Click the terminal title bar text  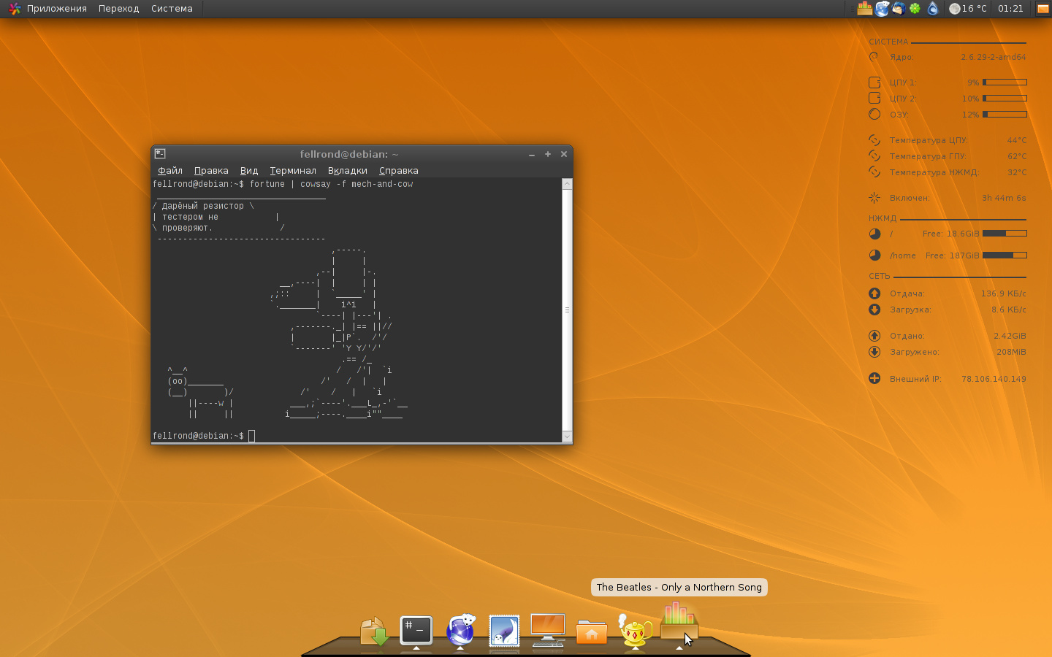tap(349, 154)
